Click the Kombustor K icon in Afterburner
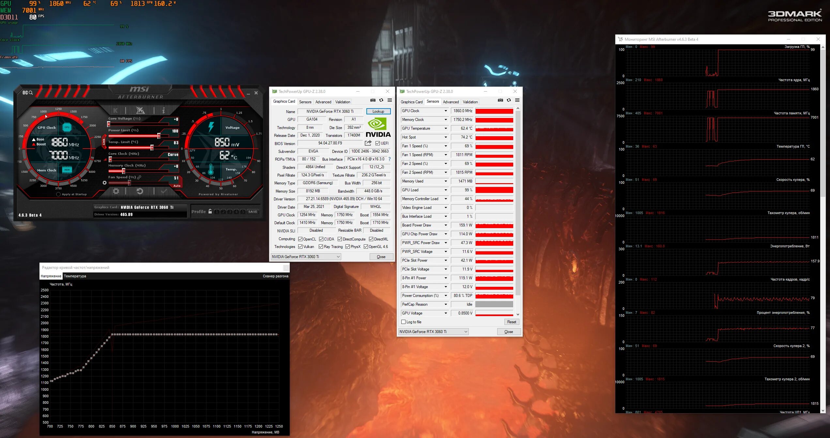 pos(115,110)
